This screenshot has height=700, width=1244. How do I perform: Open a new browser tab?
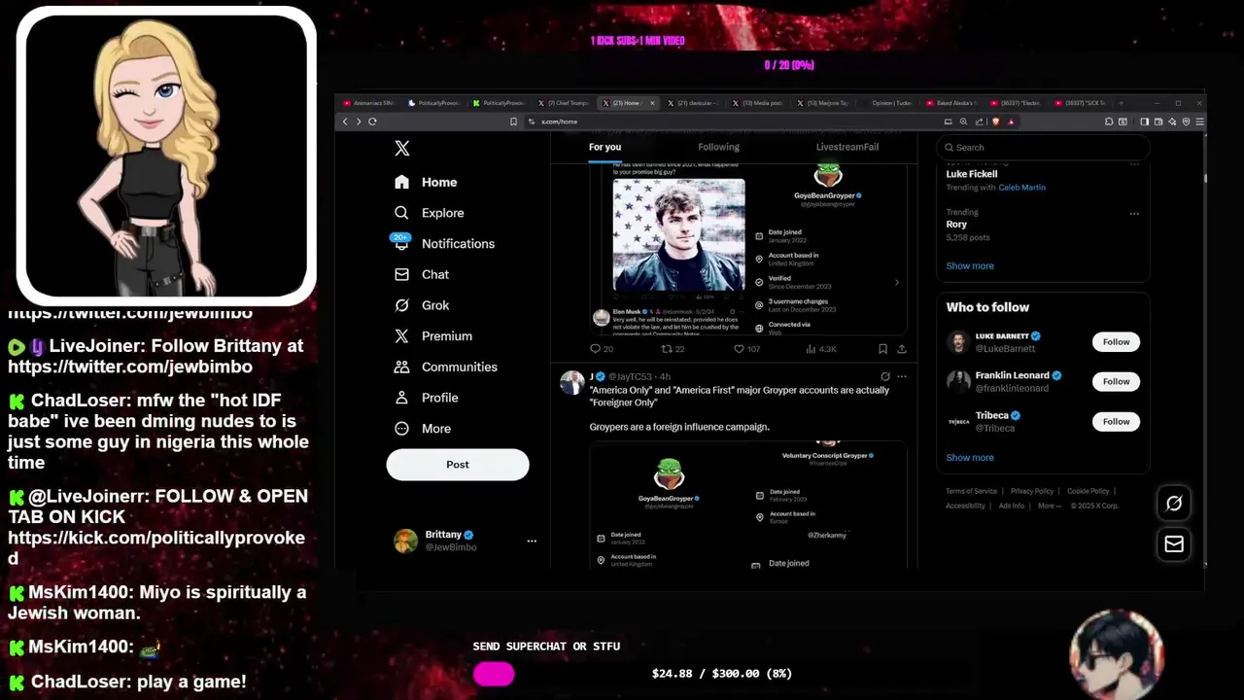1121,103
